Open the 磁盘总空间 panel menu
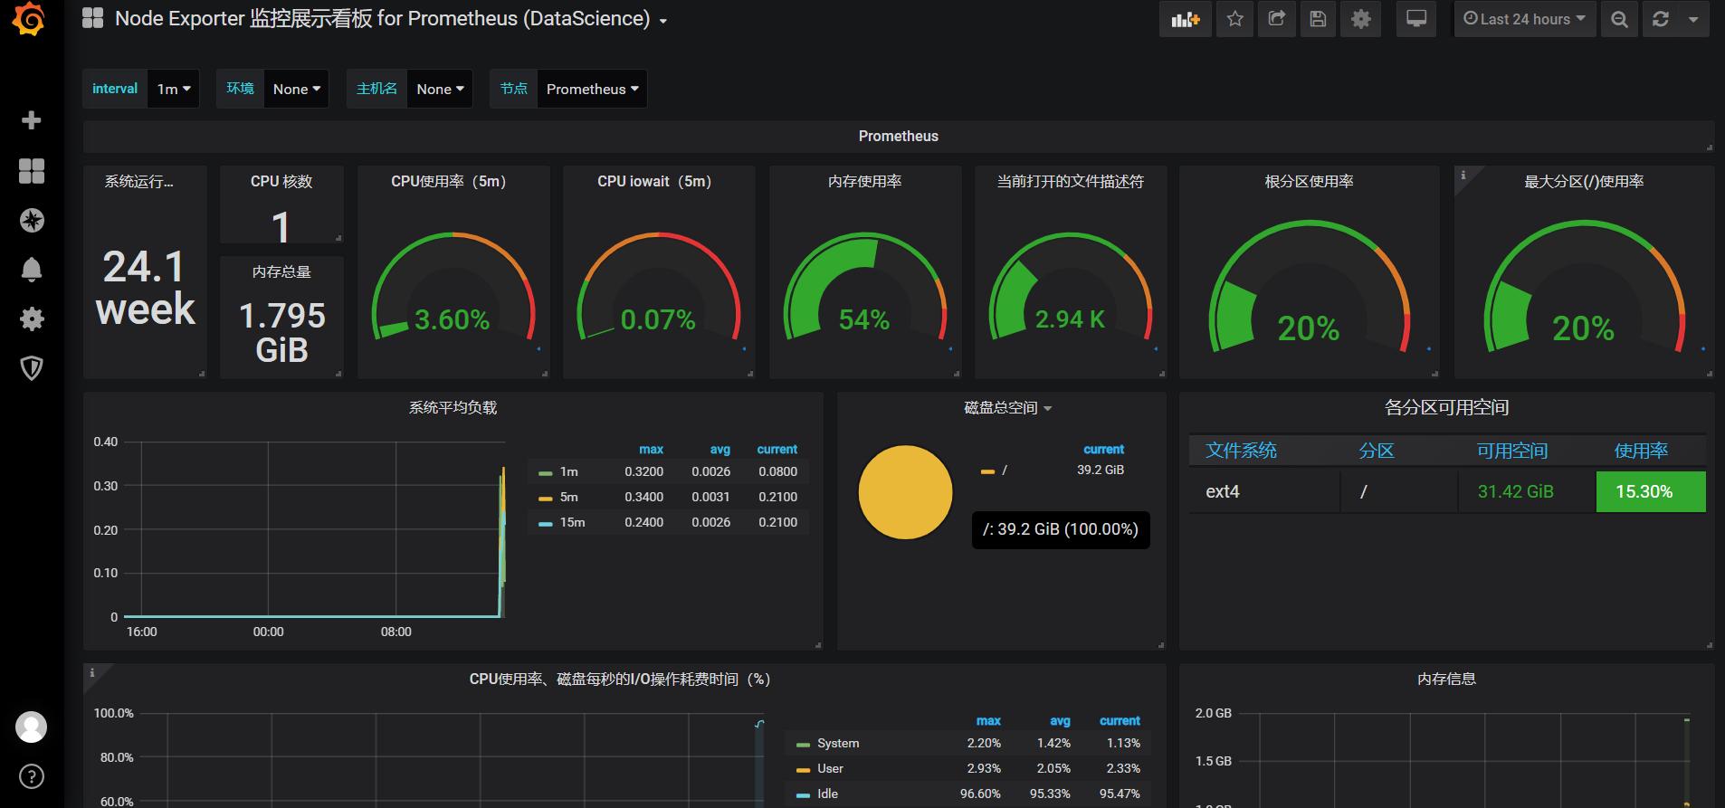Screen dimensions: 1725x808 [x=1007, y=408]
